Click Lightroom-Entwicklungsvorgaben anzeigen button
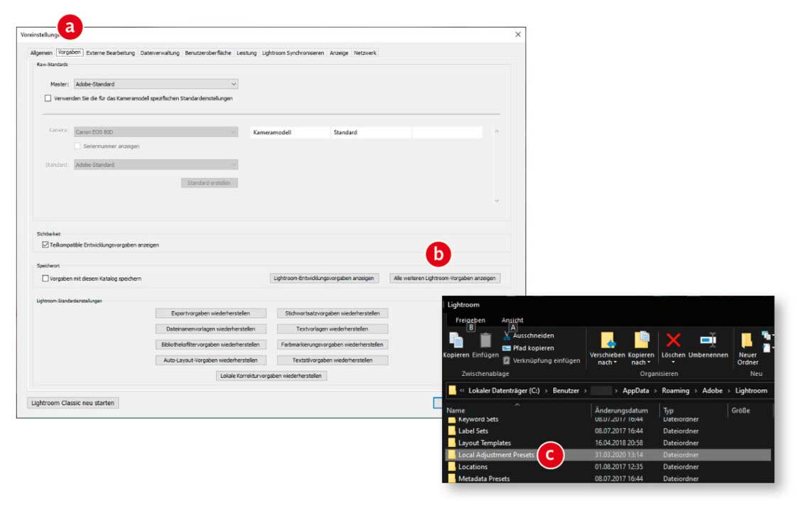This screenshot has height=511, width=810. pyautogui.click(x=324, y=278)
